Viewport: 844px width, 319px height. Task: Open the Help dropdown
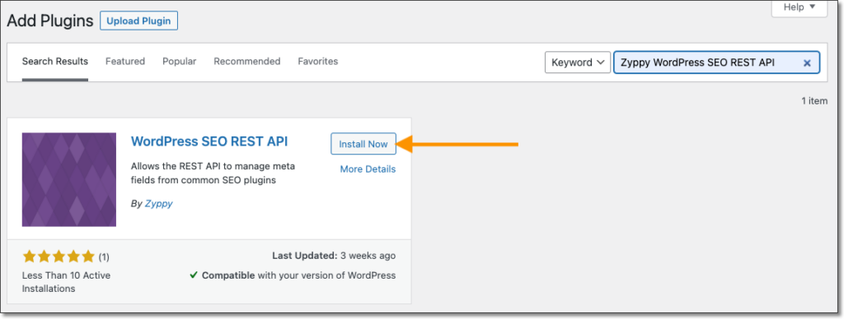click(799, 7)
